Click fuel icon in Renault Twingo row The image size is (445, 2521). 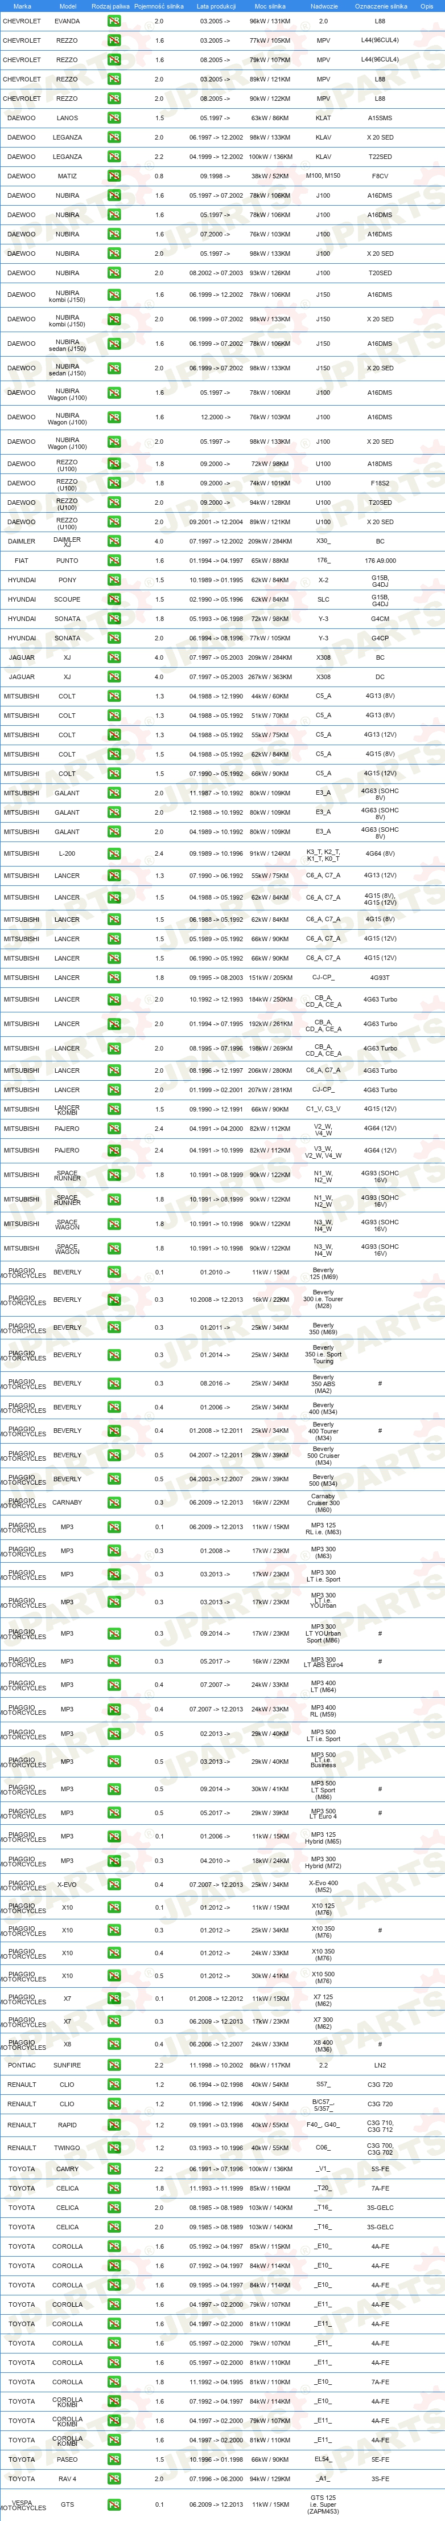click(x=113, y=2148)
